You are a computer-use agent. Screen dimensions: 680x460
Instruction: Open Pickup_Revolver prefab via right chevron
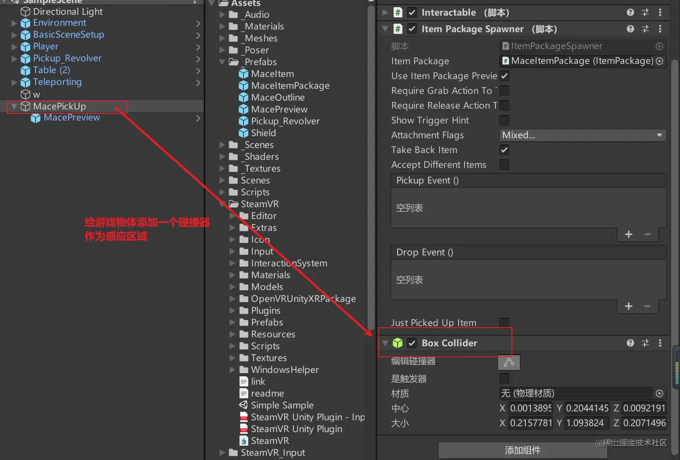198,58
